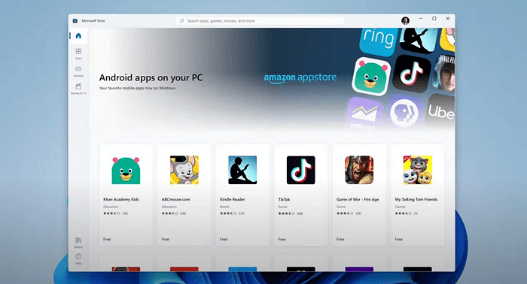Open the Library in sidebar
Viewport: 527px width, 284px height.
(x=78, y=243)
